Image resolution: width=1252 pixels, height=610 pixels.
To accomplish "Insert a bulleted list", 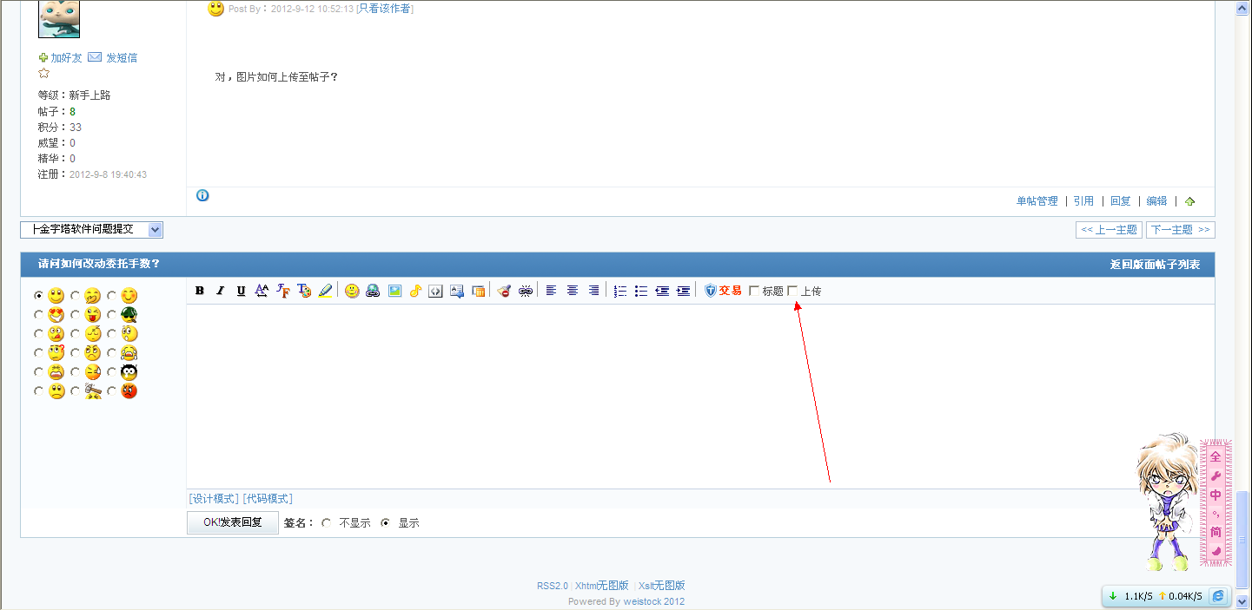I will point(641,291).
